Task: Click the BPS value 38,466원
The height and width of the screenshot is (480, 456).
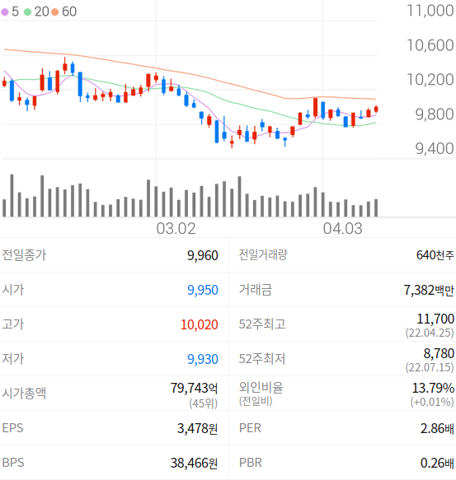Action: click(194, 463)
